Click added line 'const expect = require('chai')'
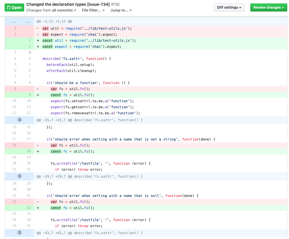289x239 pixels. point(82,47)
